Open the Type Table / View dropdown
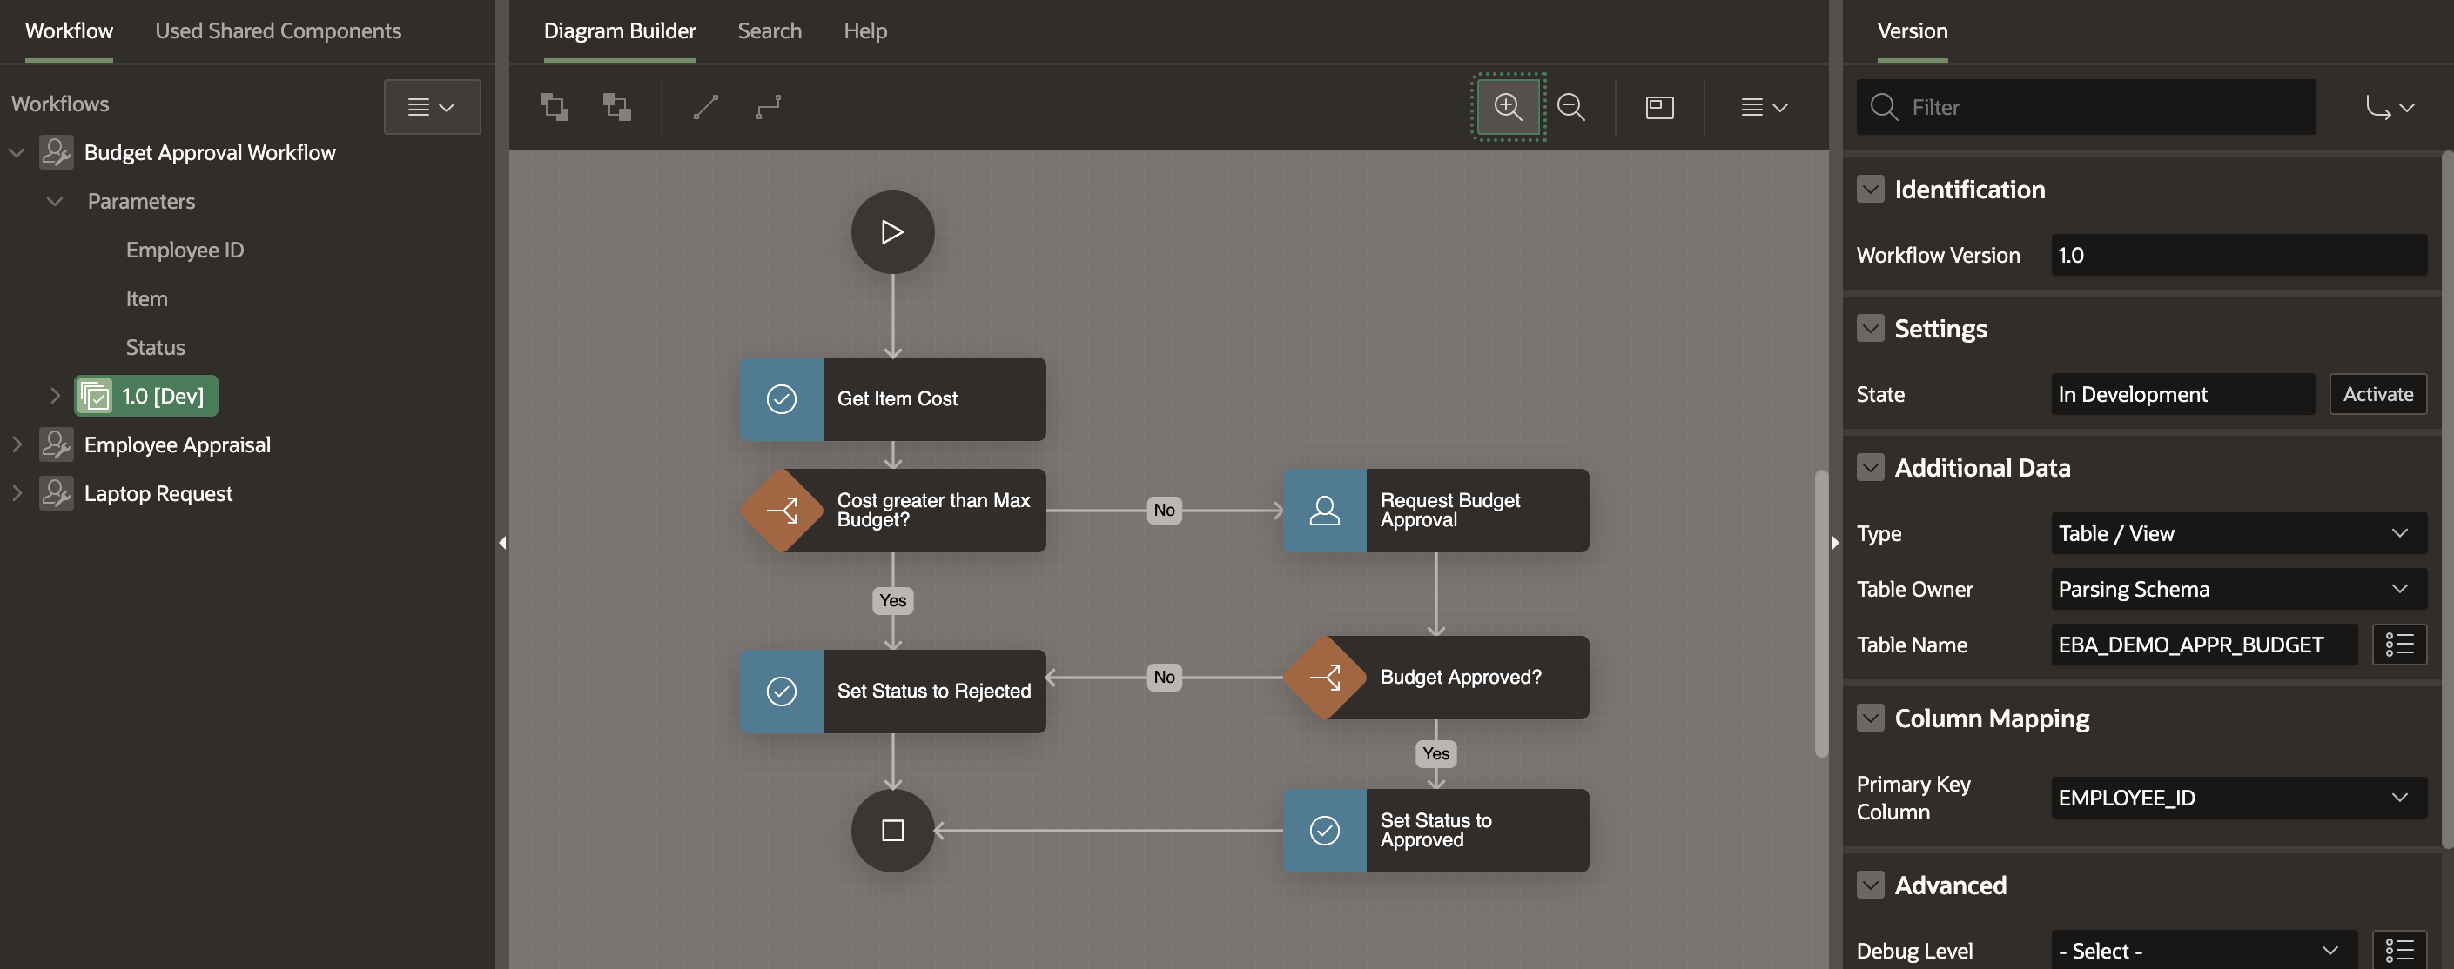 2238,533
